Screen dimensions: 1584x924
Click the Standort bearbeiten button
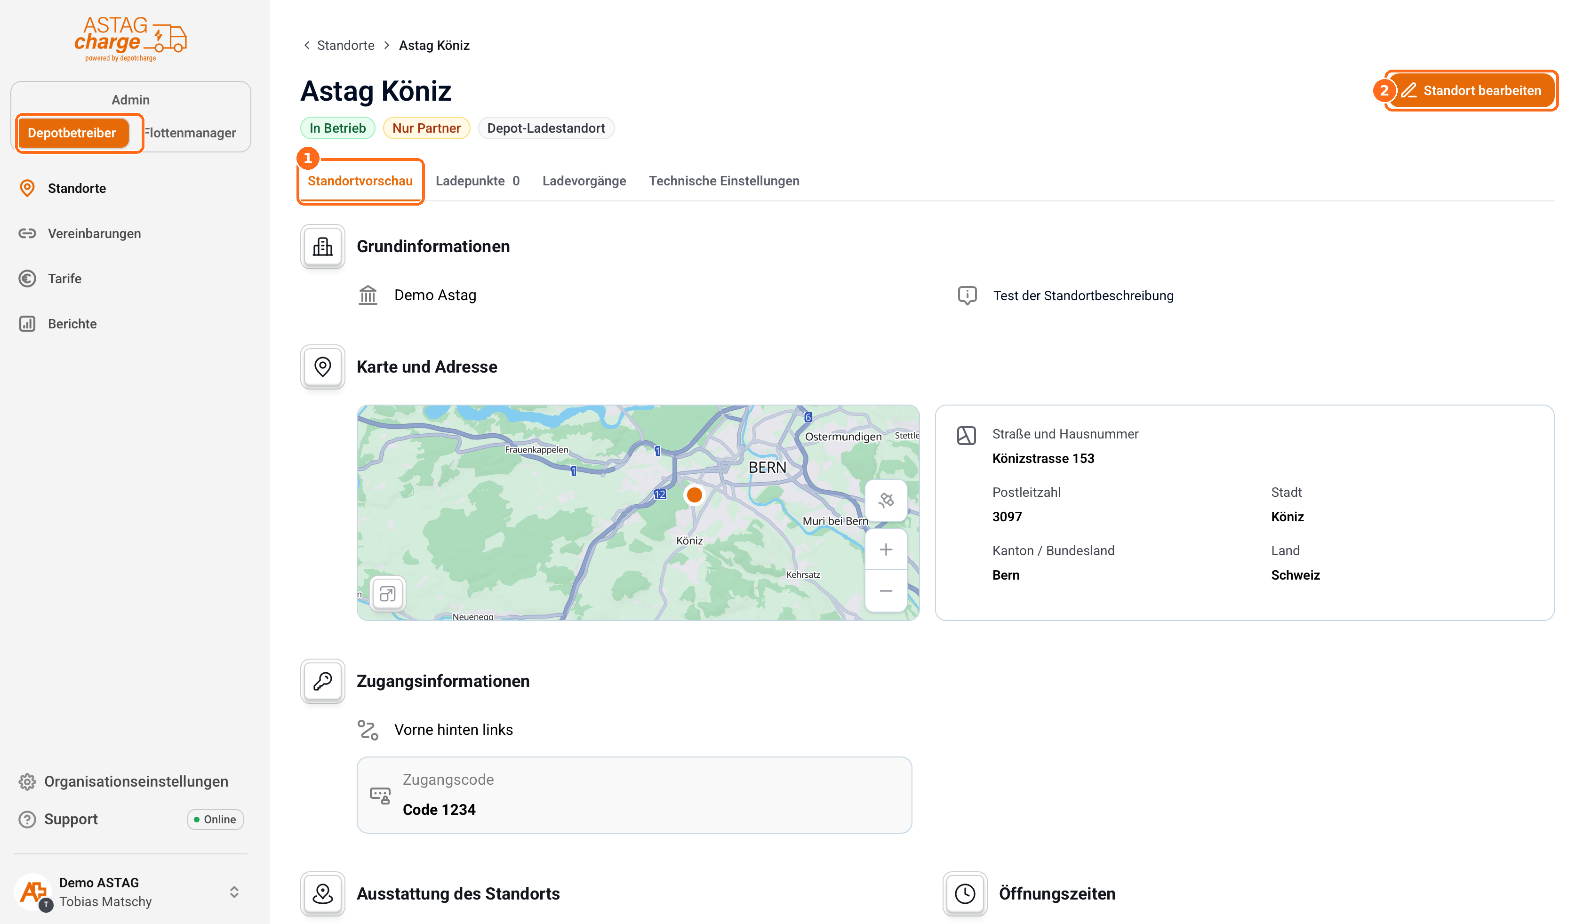(x=1471, y=90)
